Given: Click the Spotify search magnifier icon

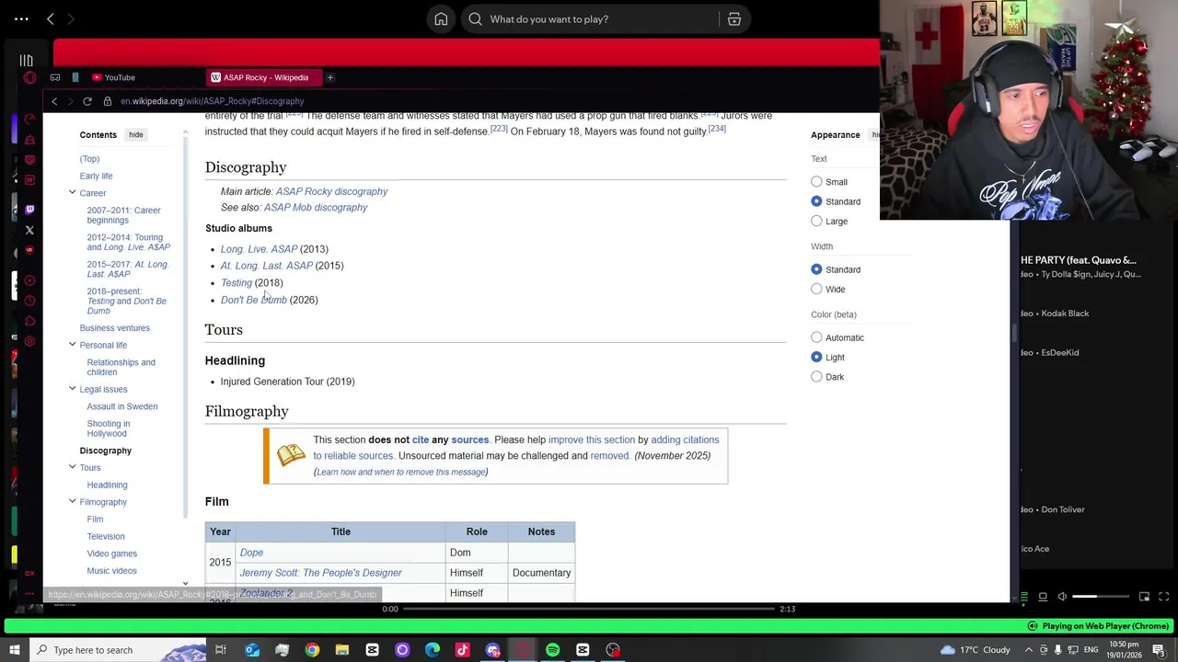Looking at the screenshot, I should coord(475,19).
